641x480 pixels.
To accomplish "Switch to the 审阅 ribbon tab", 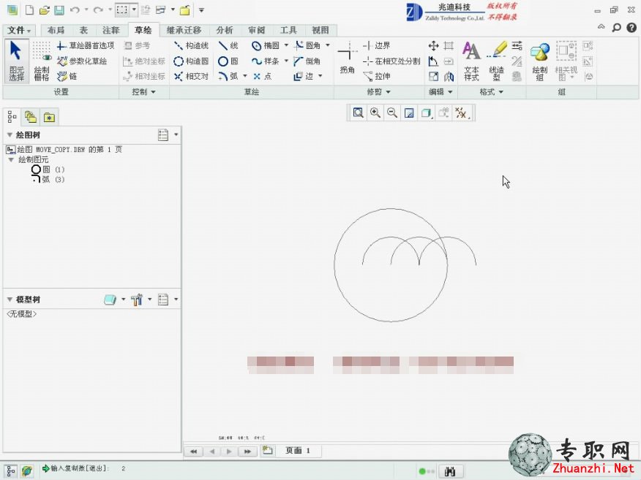I will (256, 30).
